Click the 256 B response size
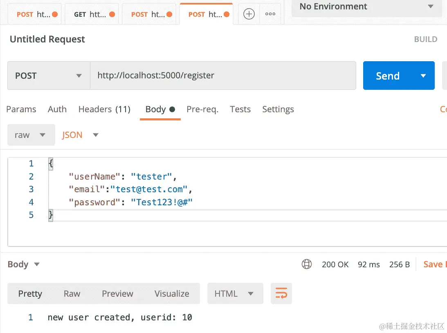This screenshot has width=447, height=333. [400, 264]
